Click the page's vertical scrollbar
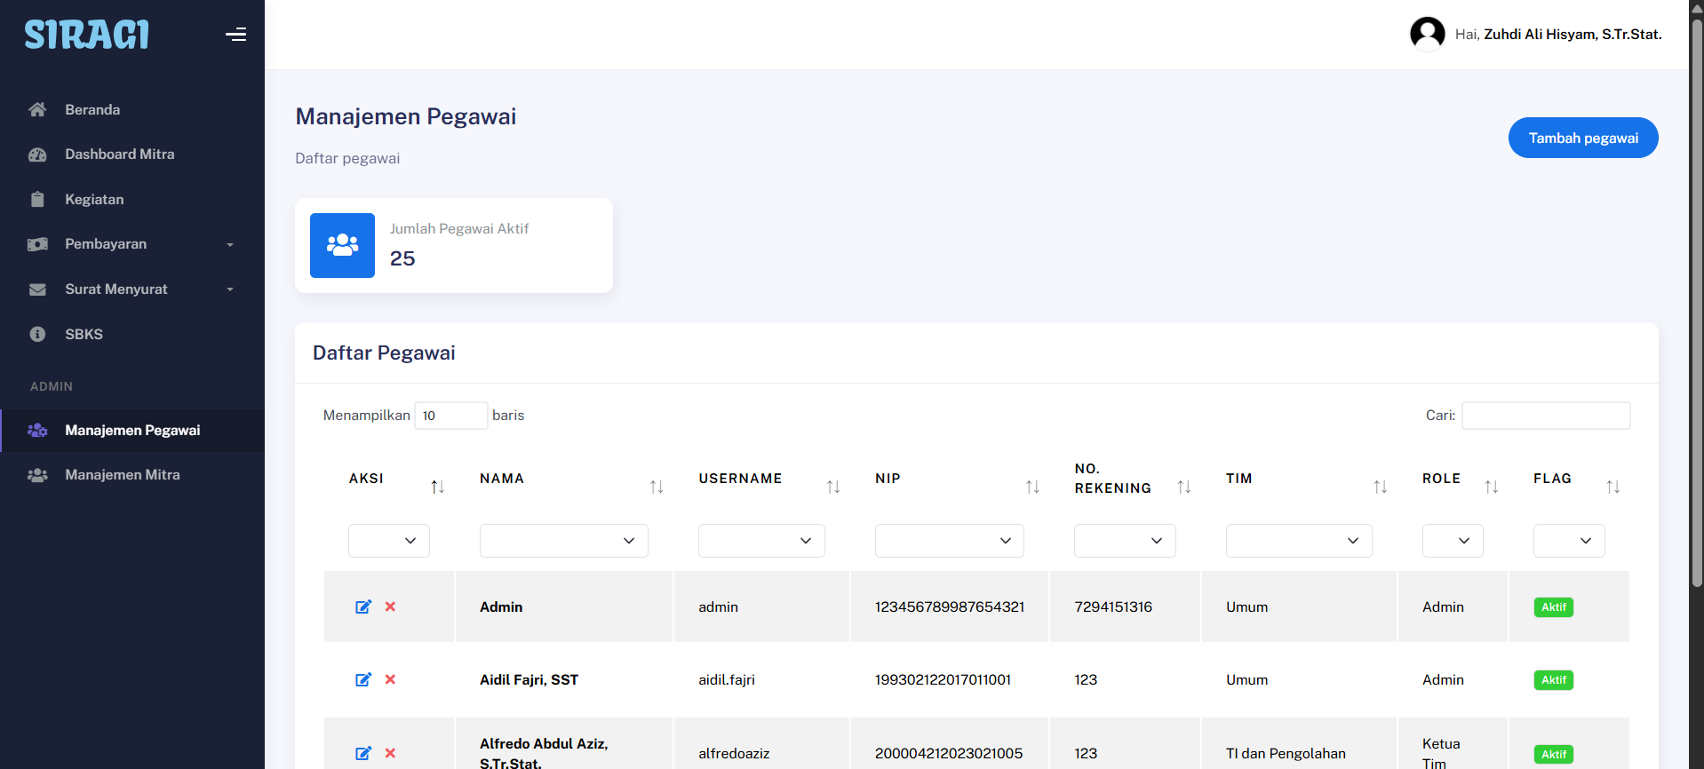Viewport: 1704px width, 769px height. click(x=1696, y=302)
